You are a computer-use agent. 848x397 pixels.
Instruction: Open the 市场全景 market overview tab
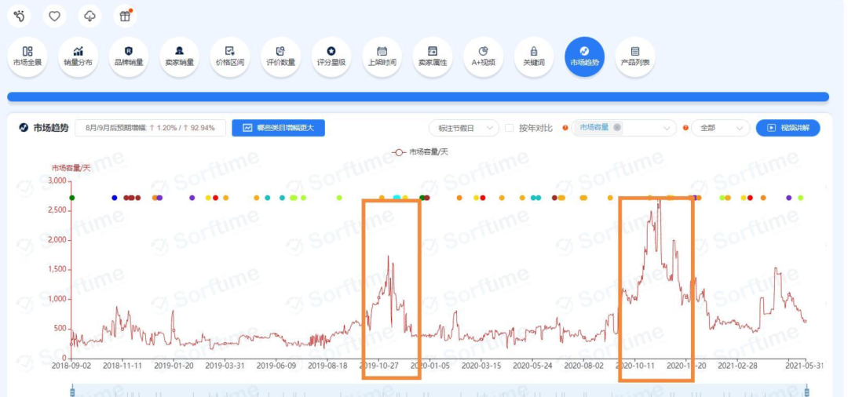(x=27, y=56)
